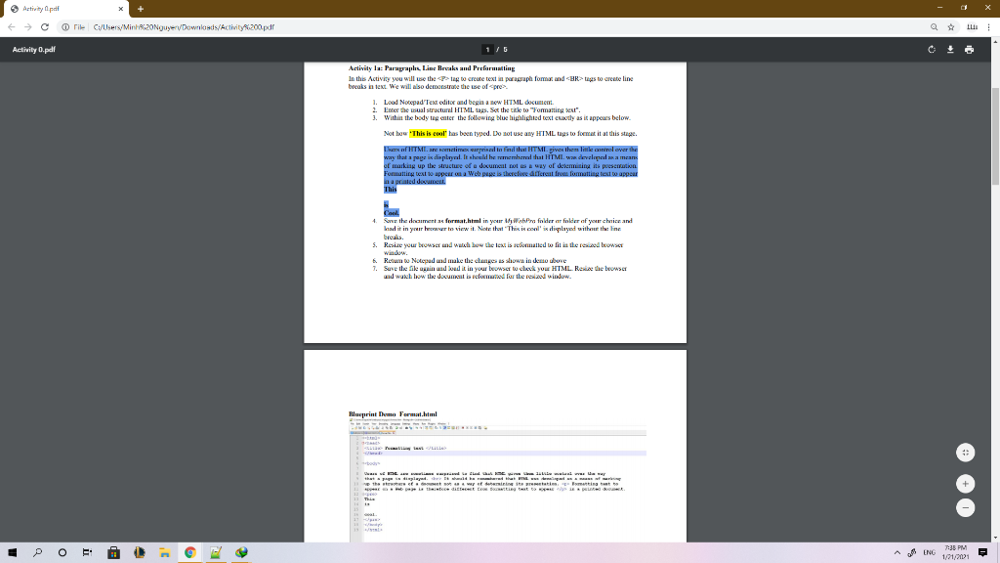
Task: Open the fit-to-page control in the PDF viewer
Action: tap(965, 454)
